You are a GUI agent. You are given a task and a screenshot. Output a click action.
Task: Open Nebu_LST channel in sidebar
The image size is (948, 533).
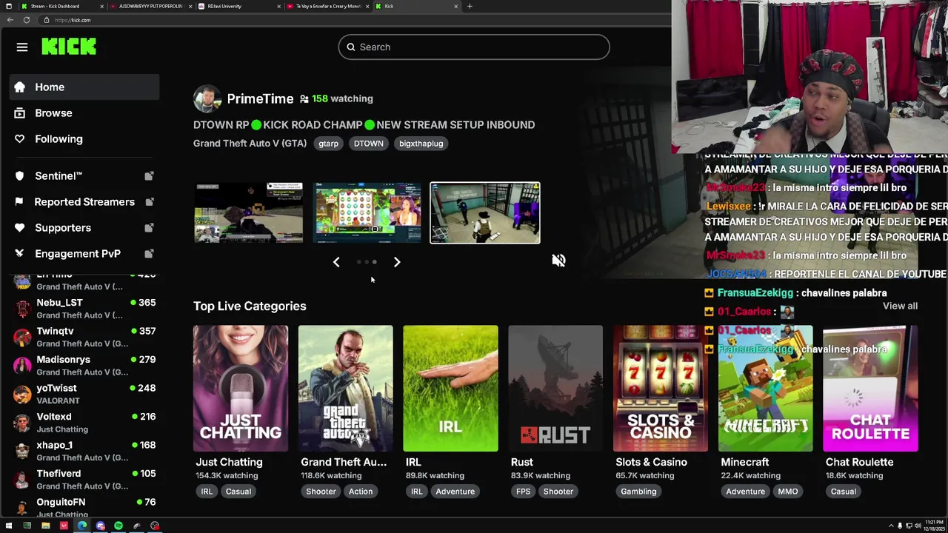[x=84, y=309]
